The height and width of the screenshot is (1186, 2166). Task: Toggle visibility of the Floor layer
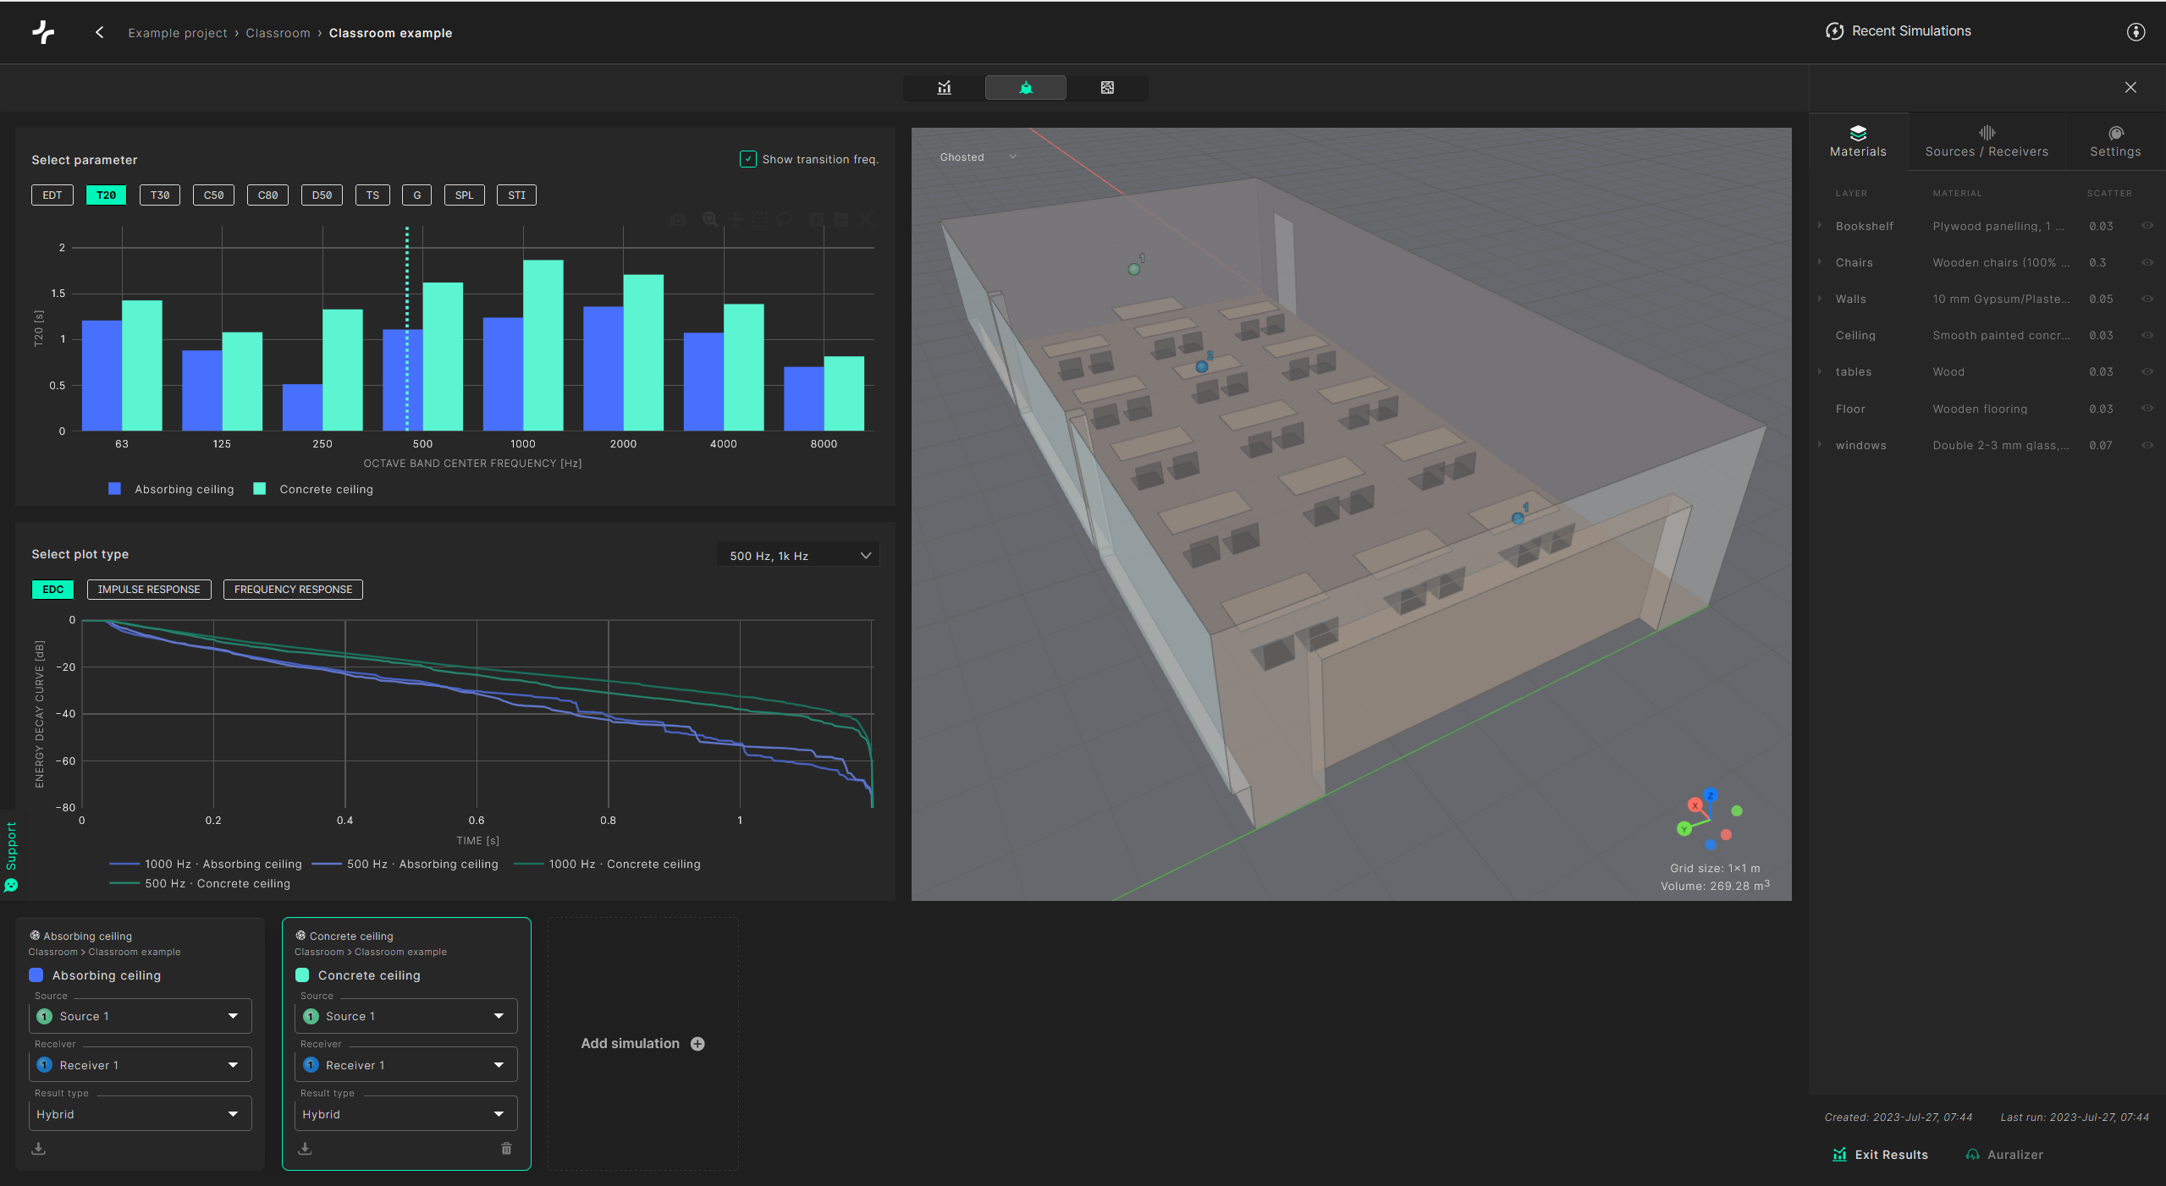click(x=2147, y=409)
